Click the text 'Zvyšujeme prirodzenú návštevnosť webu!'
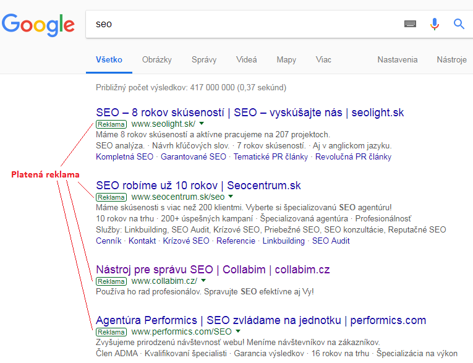 click(x=170, y=343)
